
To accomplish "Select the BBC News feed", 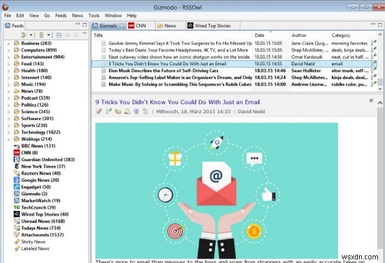I will [x=34, y=146].
